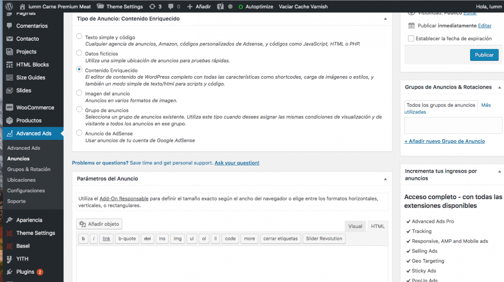504x282 pixels.
Task: Click the green Autoptimize status circle
Action: [x=241, y=7]
